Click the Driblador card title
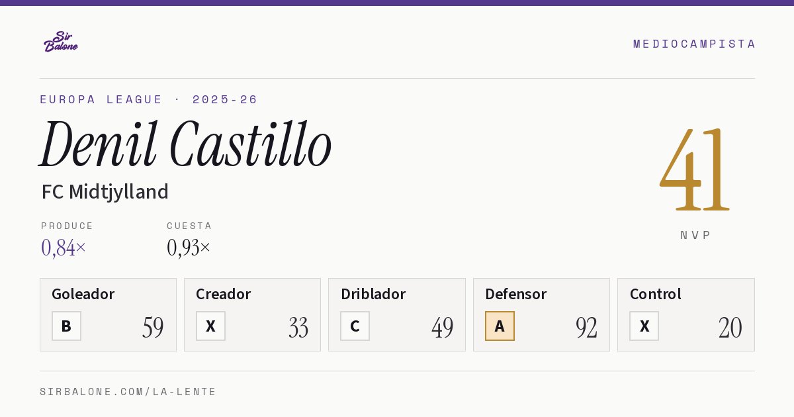The width and height of the screenshot is (794, 417). click(373, 294)
